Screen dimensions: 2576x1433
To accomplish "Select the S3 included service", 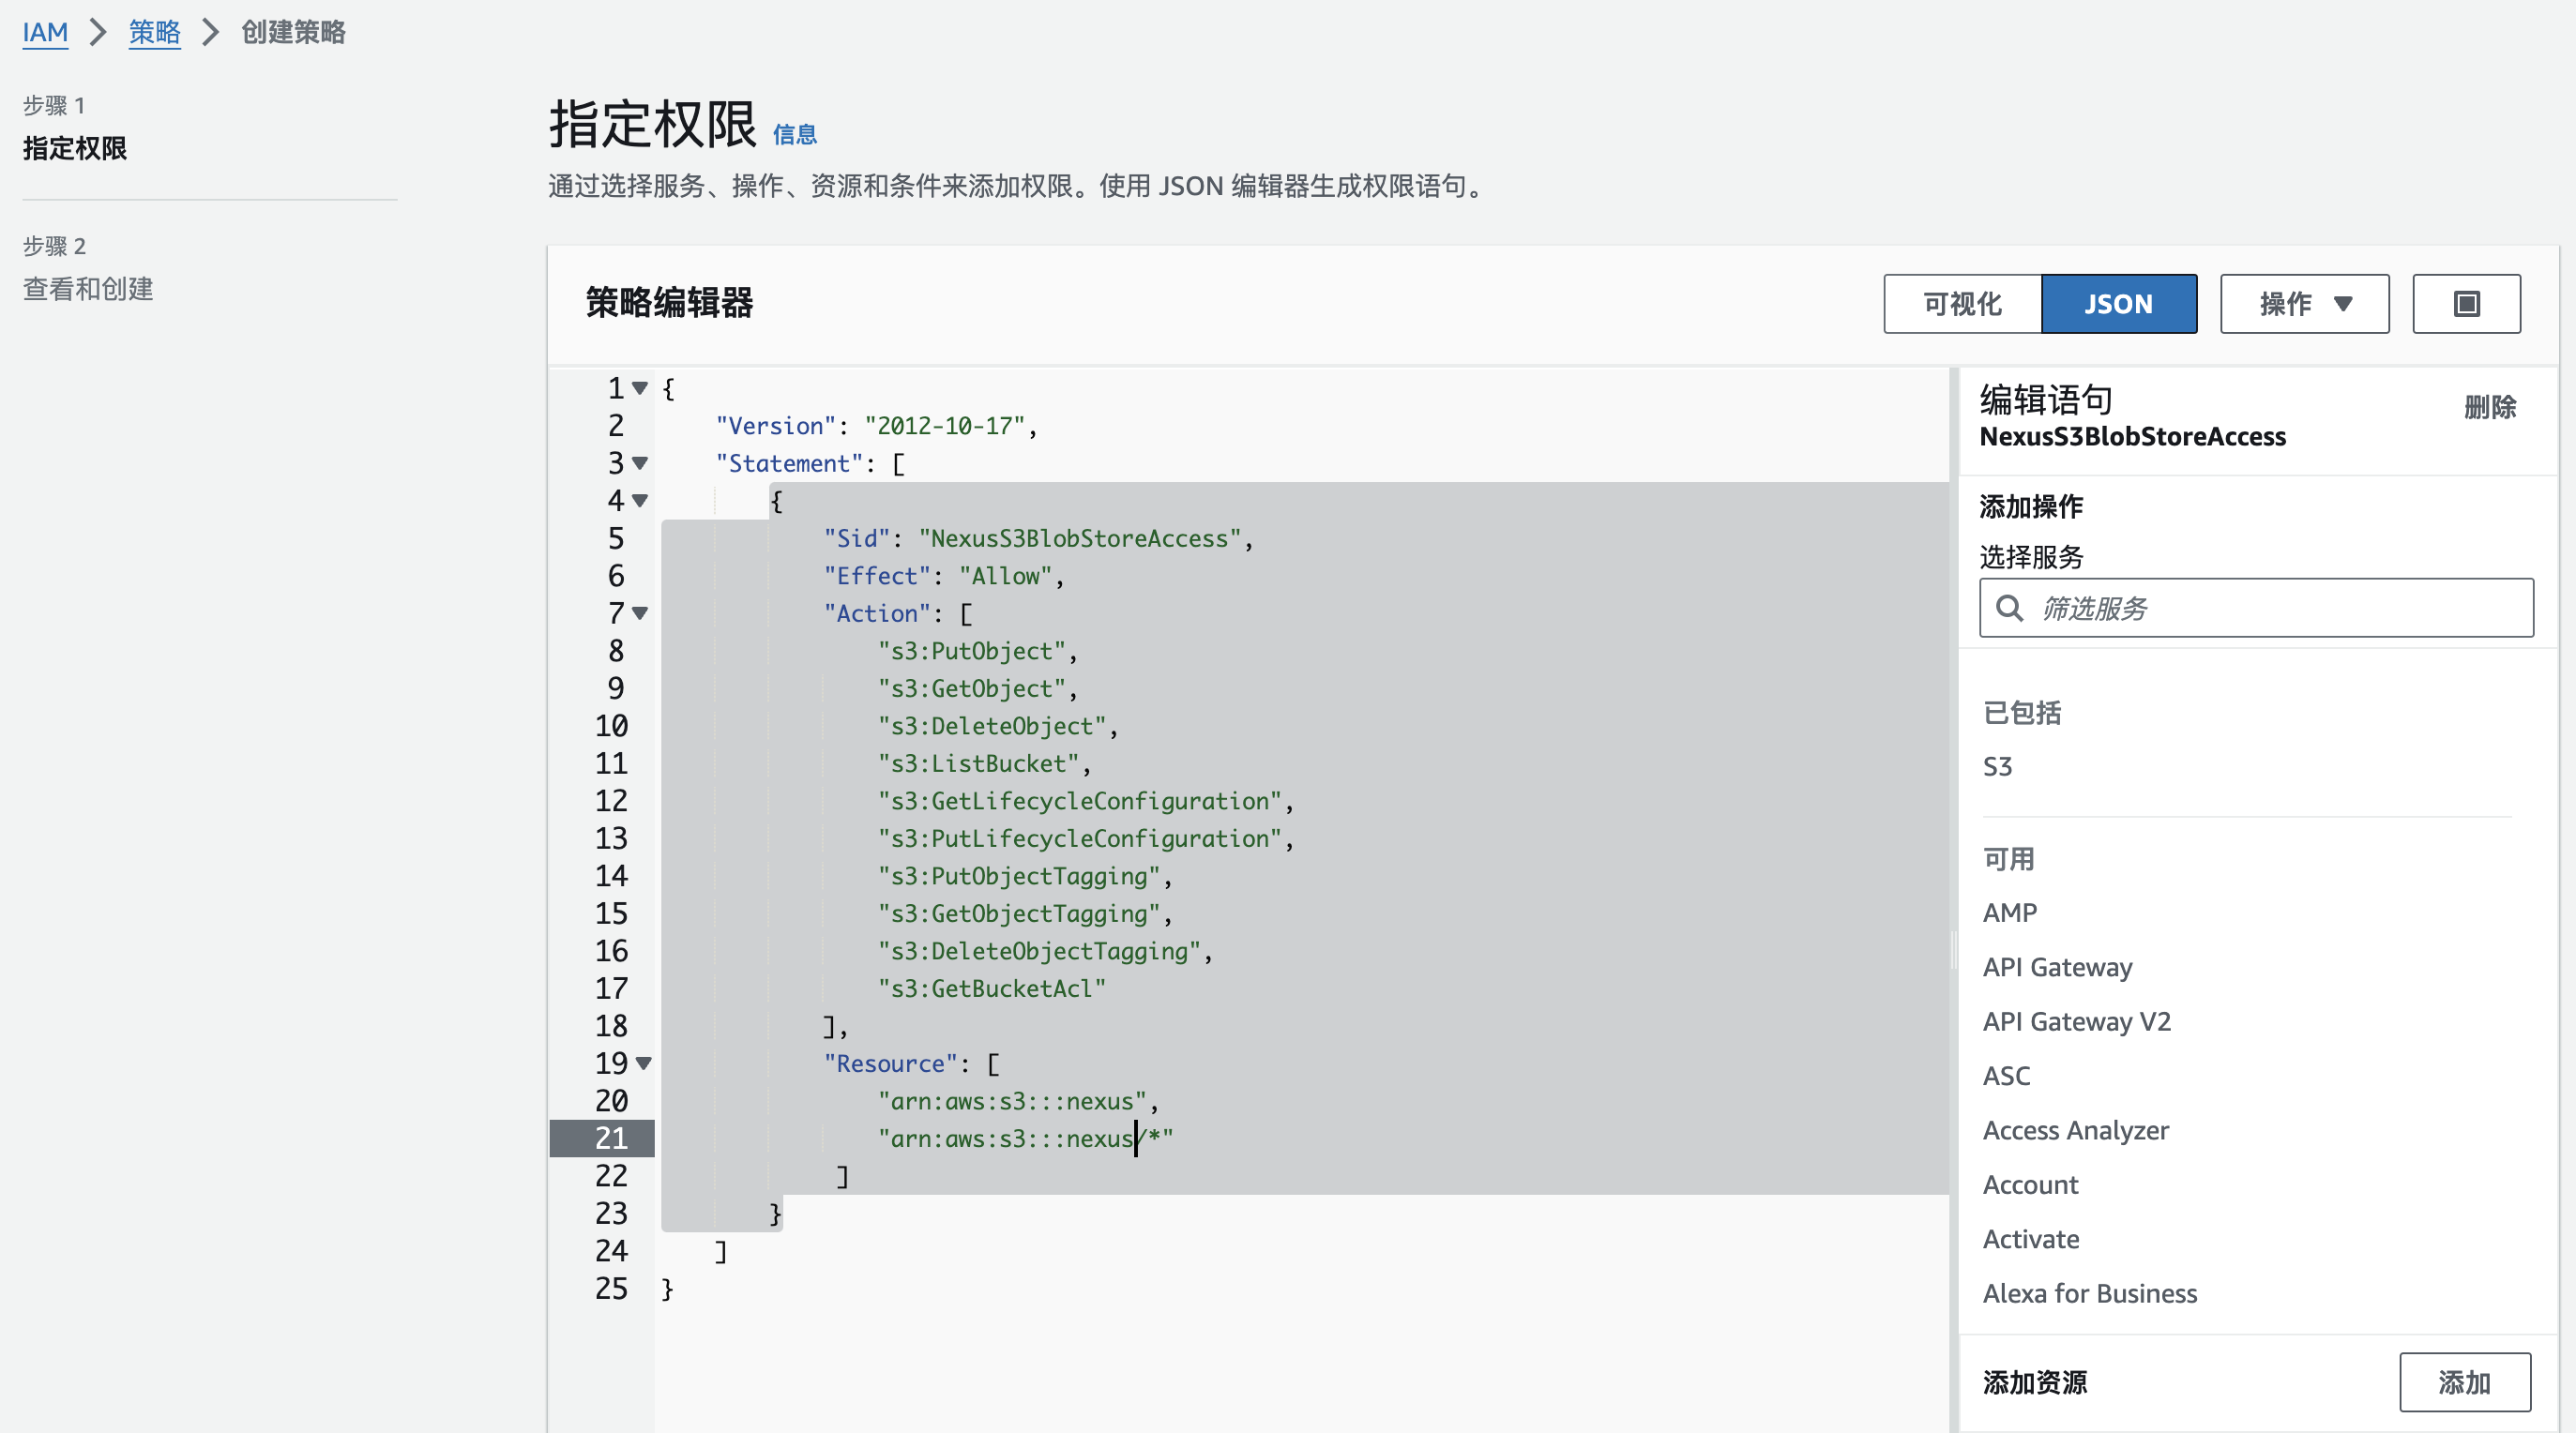I will pos(1997,767).
